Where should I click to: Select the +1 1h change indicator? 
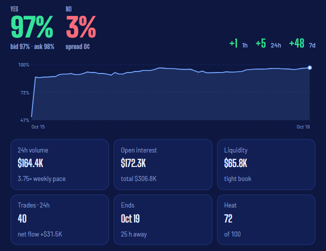238,43
